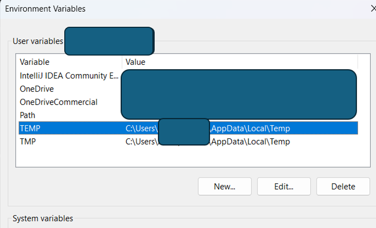Select the IntelliJ IDEA Community variable row
The width and height of the screenshot is (376, 228).
tap(69, 76)
